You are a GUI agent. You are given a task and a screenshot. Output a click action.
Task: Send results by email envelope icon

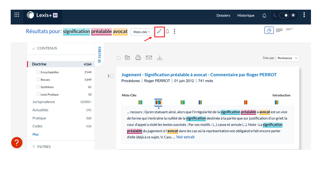coord(149,58)
